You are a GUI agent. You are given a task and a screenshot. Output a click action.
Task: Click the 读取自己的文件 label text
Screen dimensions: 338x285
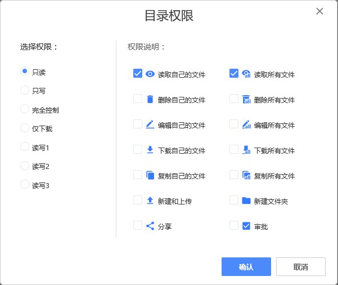coord(182,75)
